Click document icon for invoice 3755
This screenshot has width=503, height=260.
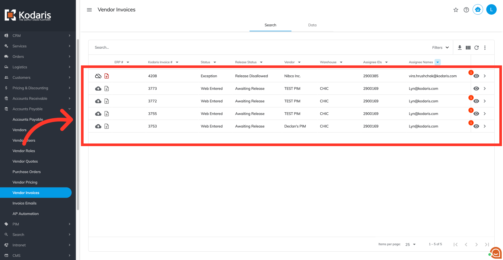107,114
